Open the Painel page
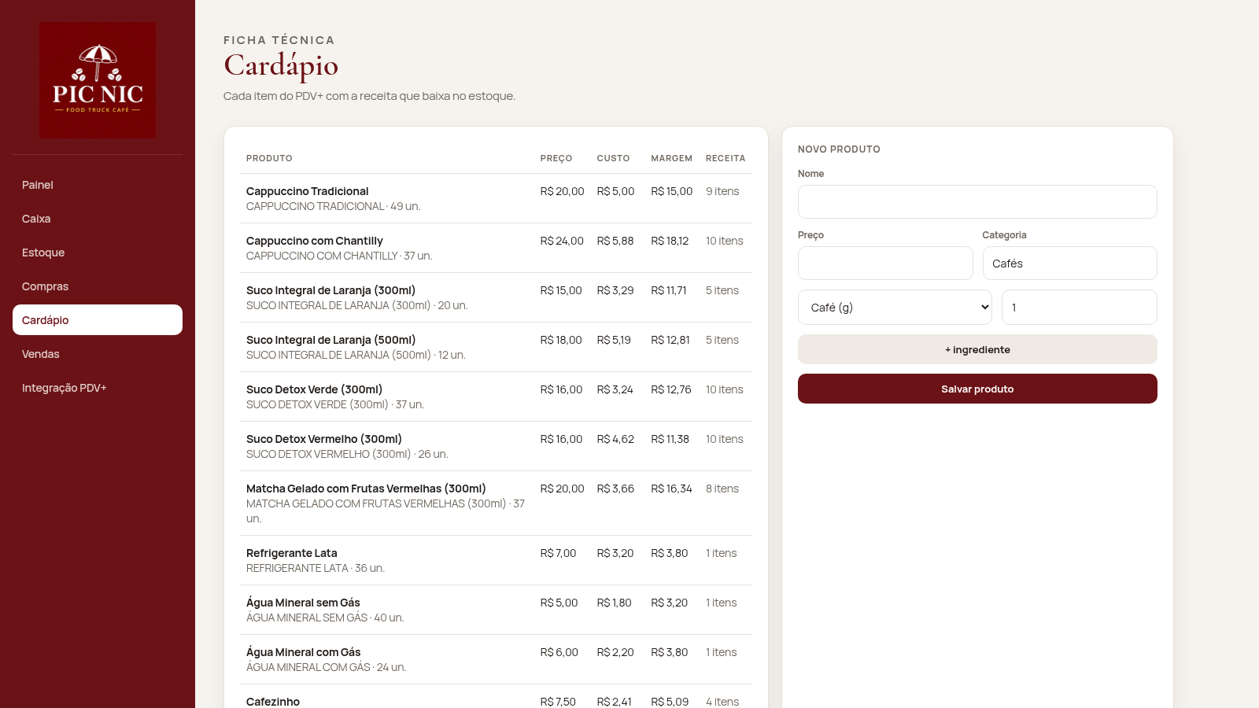This screenshot has height=708, width=1259. [98, 185]
